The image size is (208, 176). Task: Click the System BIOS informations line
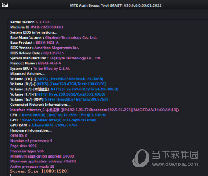(34, 32)
